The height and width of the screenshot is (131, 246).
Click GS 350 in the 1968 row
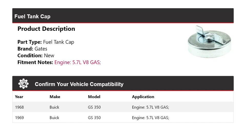(94, 107)
